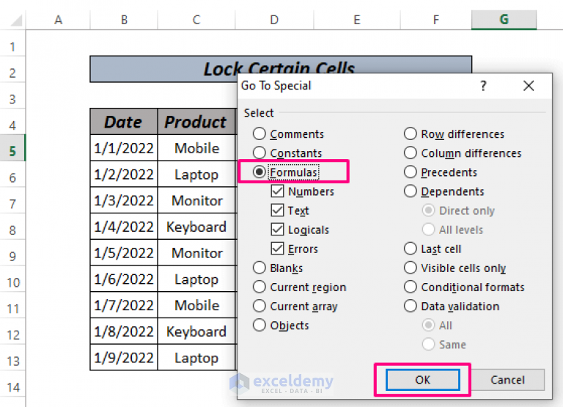Disable the Logicals checkbox
Viewport: 563px width, 407px height.
[278, 230]
